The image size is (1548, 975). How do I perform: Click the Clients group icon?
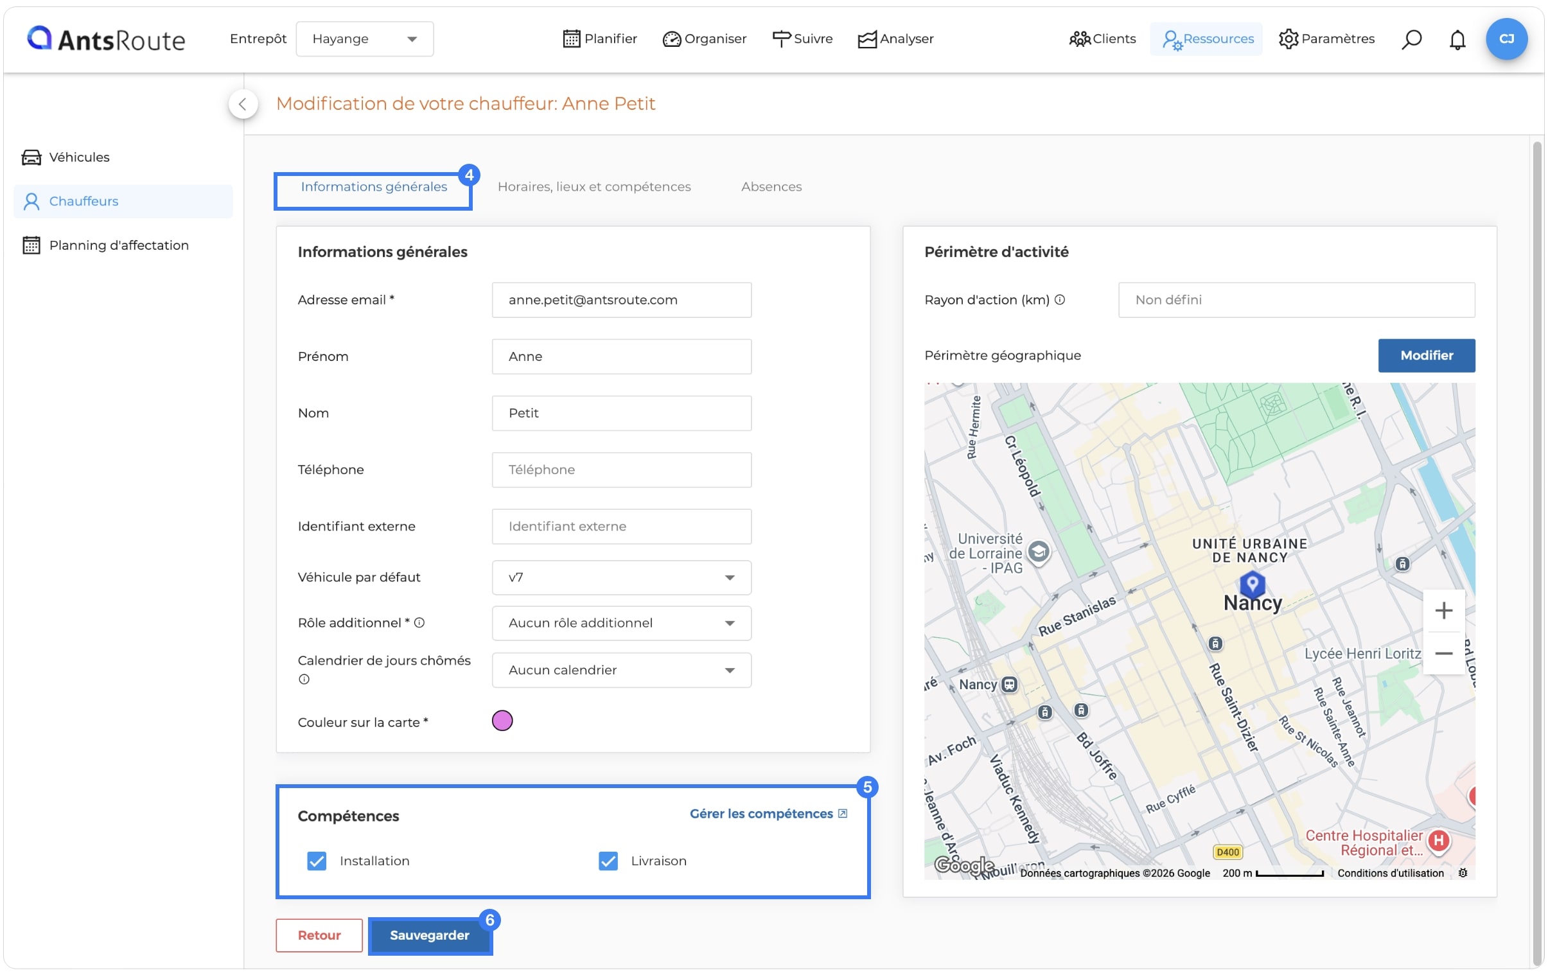point(1080,39)
